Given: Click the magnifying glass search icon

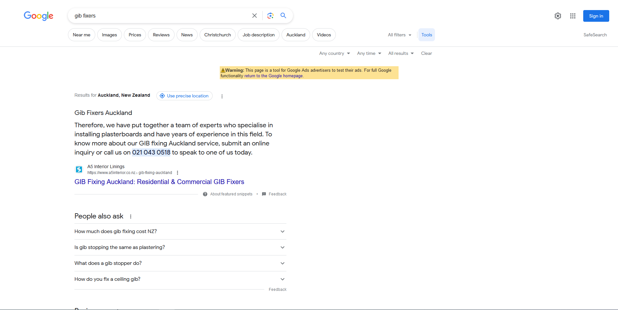Looking at the screenshot, I should 283,16.
